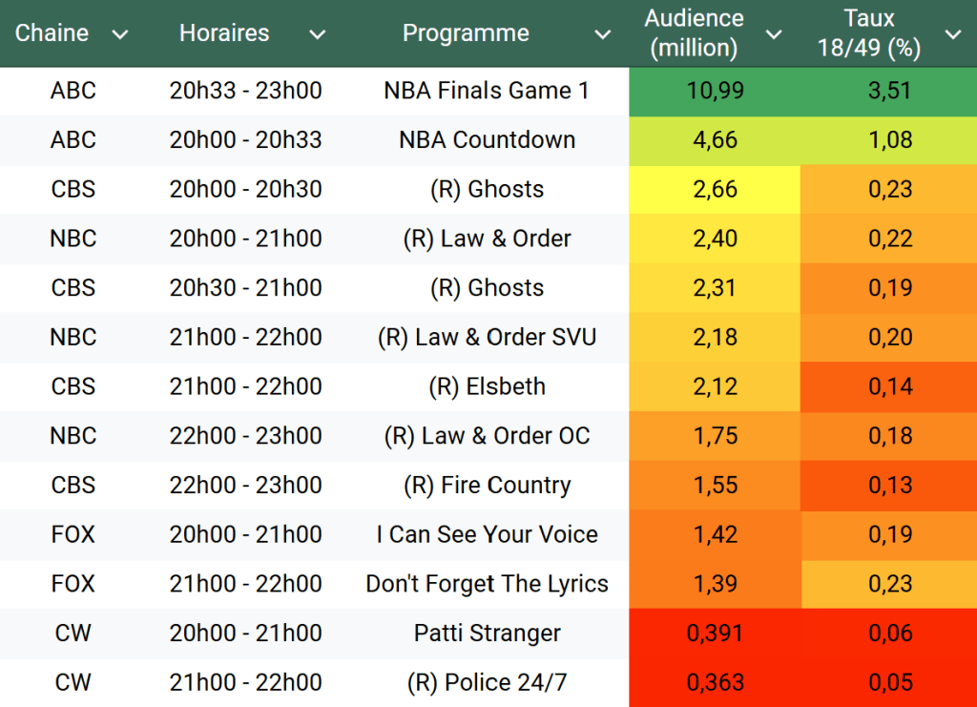Select the red 0,391 audience cell
This screenshot has width=977, height=707.
[x=715, y=634]
